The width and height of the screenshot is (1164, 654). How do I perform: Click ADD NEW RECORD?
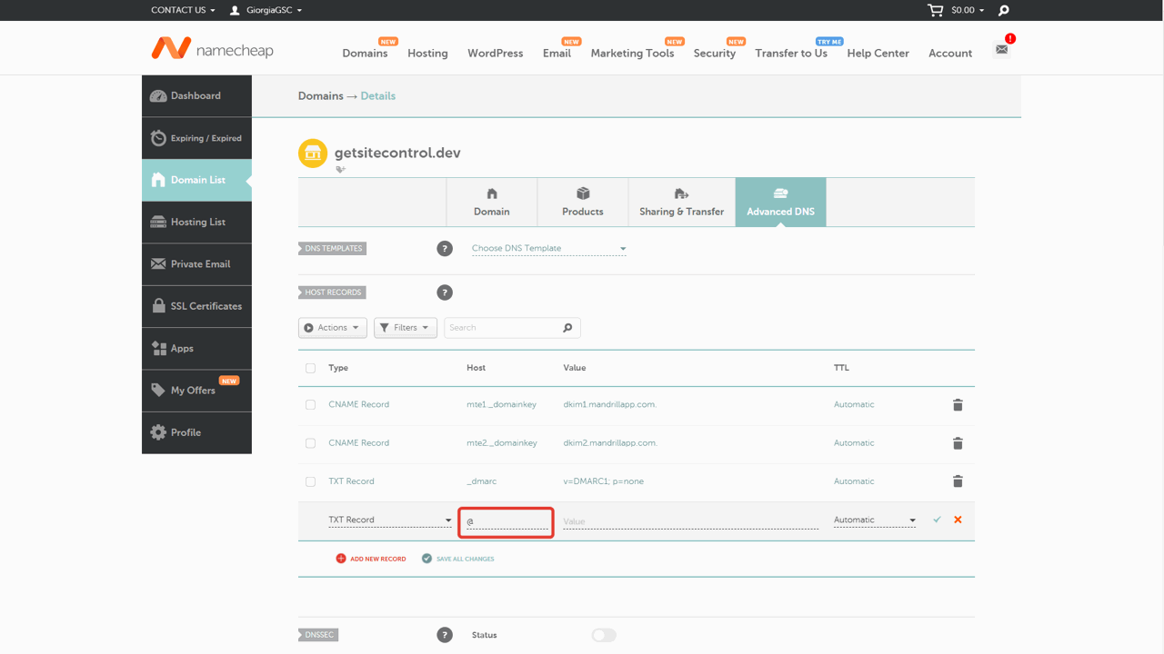[371, 558]
